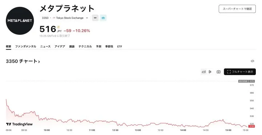Image resolution: width=262 pixels, height=135 pixels.
Task: Select the area chart type icon
Action: tap(204, 72)
